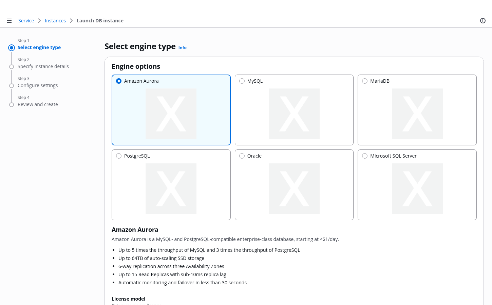Click the Step 2 wizard circle indicator
Image resolution: width=492 pixels, height=305 pixels.
(x=12, y=67)
